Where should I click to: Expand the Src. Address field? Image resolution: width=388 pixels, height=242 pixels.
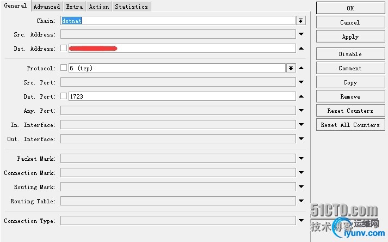(301, 34)
